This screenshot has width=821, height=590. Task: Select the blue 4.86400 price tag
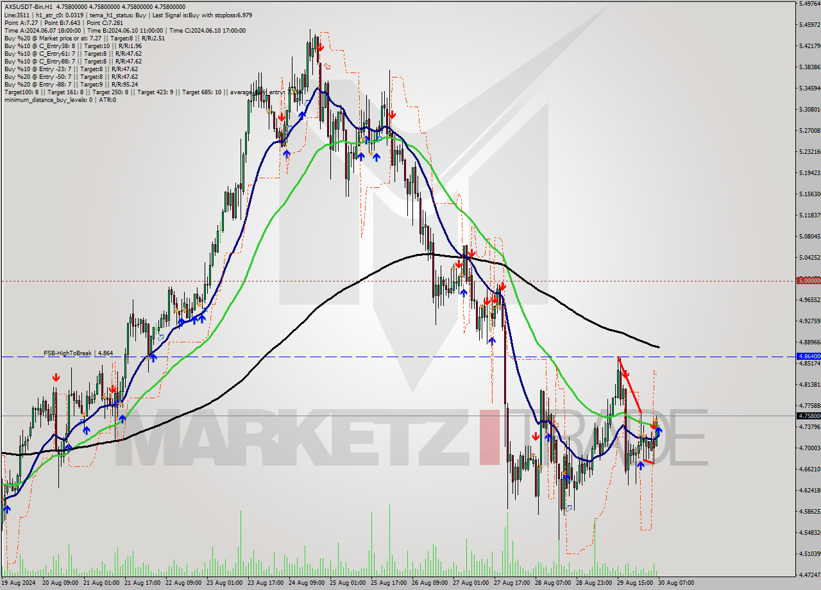click(x=808, y=356)
